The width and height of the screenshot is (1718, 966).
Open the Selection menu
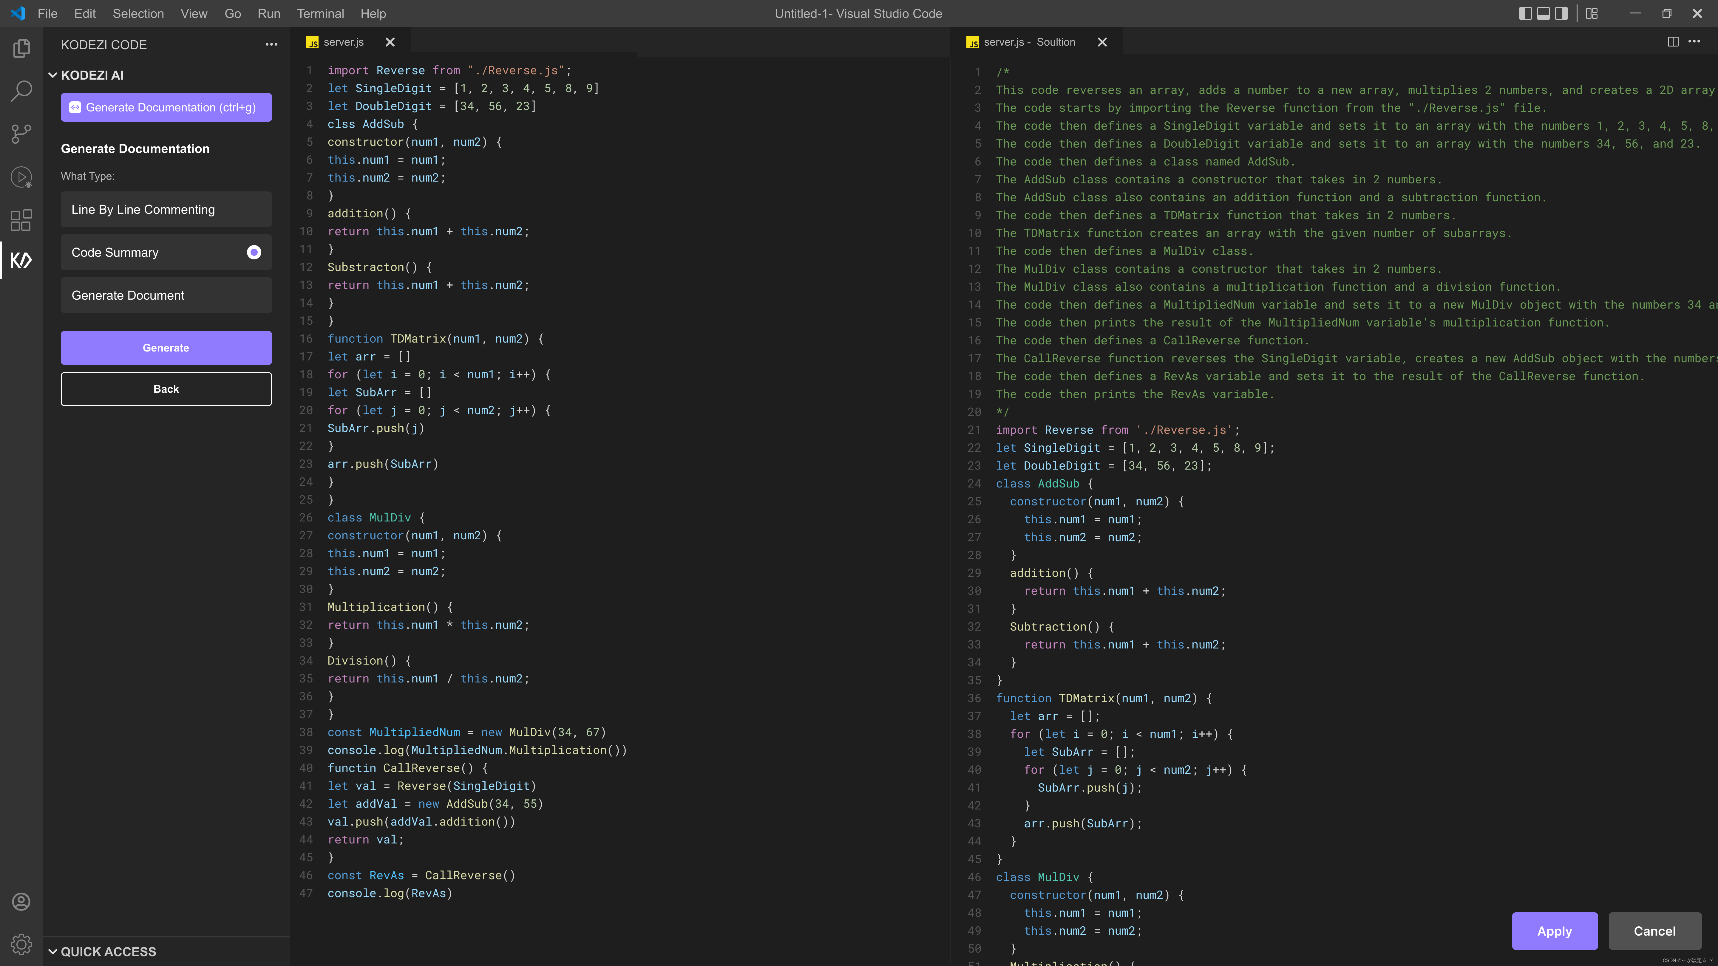(138, 13)
